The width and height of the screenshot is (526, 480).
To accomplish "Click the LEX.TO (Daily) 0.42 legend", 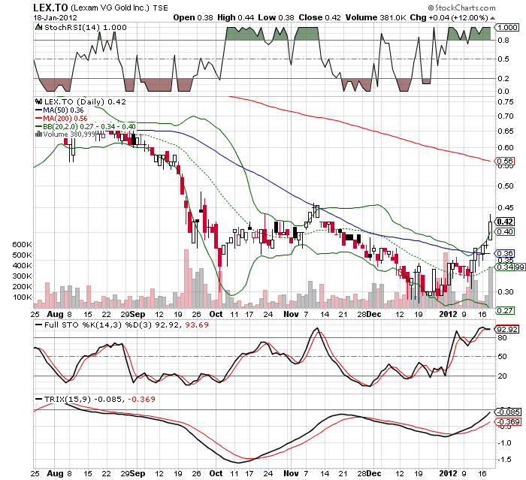I will pyautogui.click(x=85, y=101).
